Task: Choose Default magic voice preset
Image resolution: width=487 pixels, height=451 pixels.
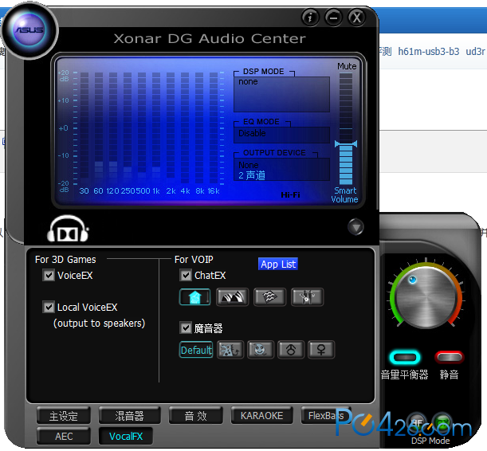Action: pos(196,350)
